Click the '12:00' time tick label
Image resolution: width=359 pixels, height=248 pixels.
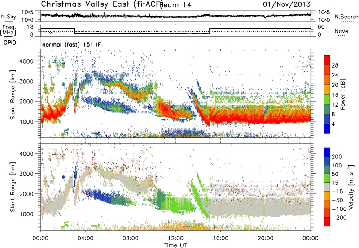pyautogui.click(x=175, y=239)
